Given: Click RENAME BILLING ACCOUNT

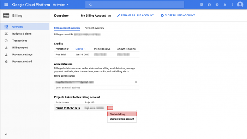Looking at the screenshot, I should point(135,15).
